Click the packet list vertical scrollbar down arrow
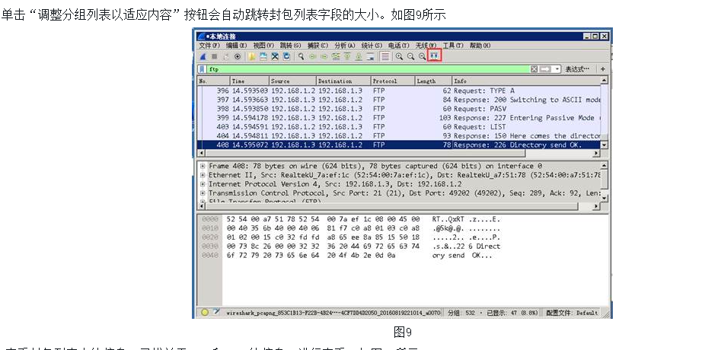Screen dimensions: 702x350 pos(605,145)
